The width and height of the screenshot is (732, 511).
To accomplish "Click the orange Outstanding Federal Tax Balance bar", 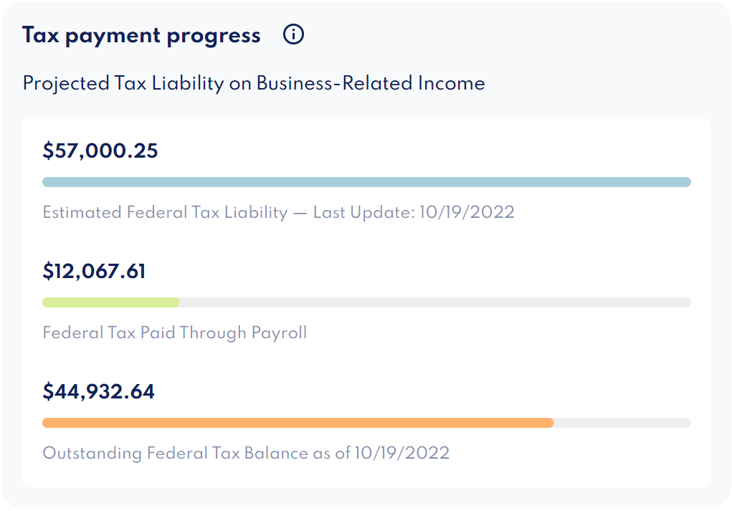I will tap(287, 423).
